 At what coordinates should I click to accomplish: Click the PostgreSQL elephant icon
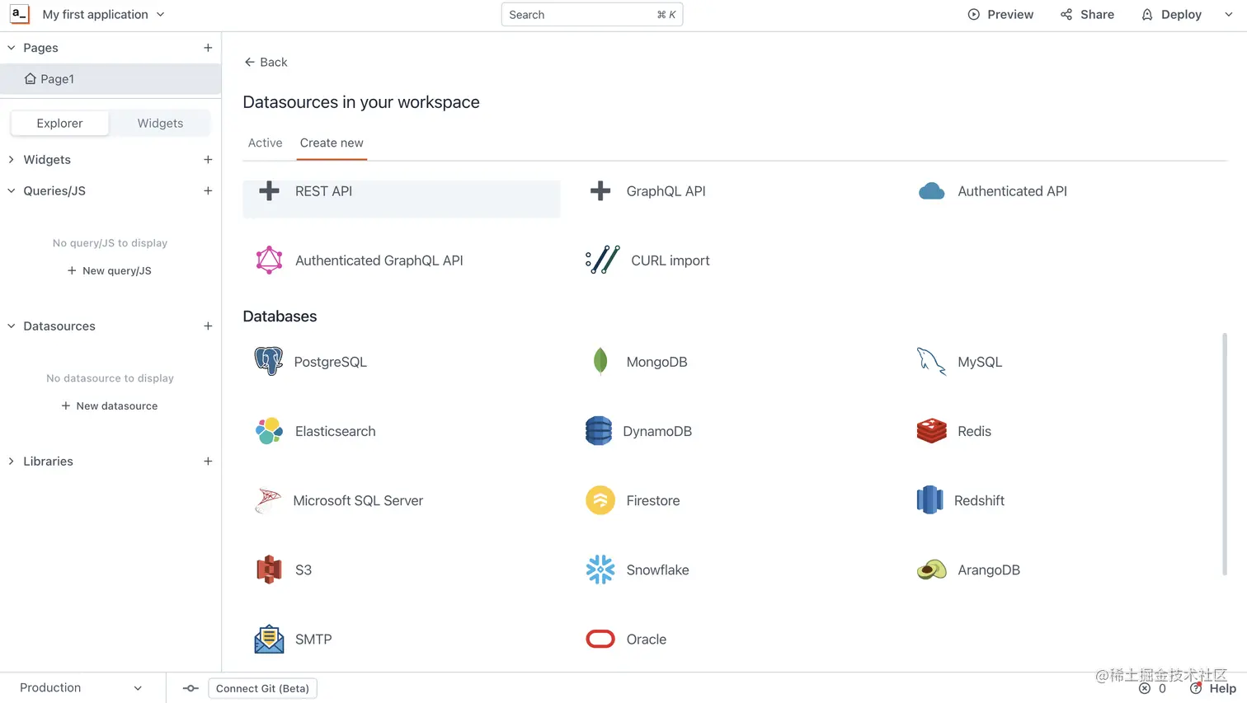pyautogui.click(x=269, y=361)
